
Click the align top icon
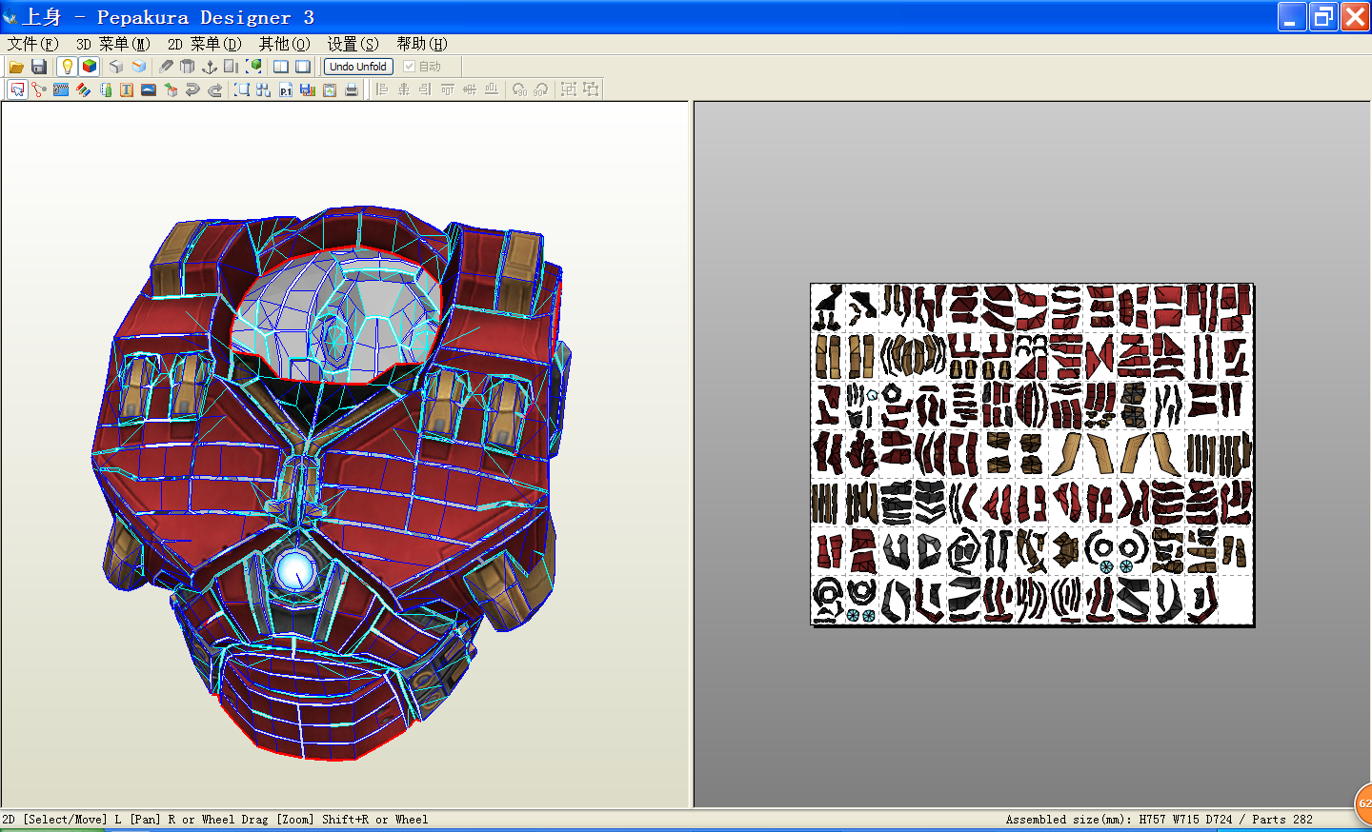[x=448, y=89]
